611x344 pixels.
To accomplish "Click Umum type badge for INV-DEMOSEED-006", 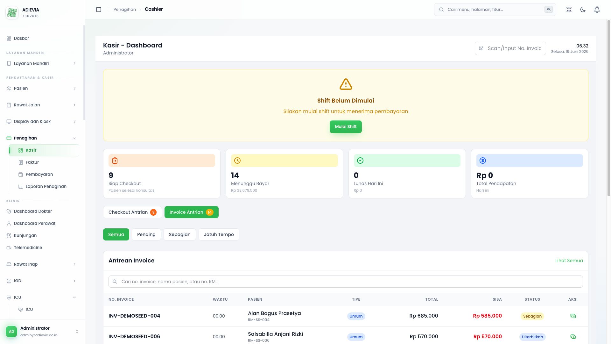I will coord(356,337).
